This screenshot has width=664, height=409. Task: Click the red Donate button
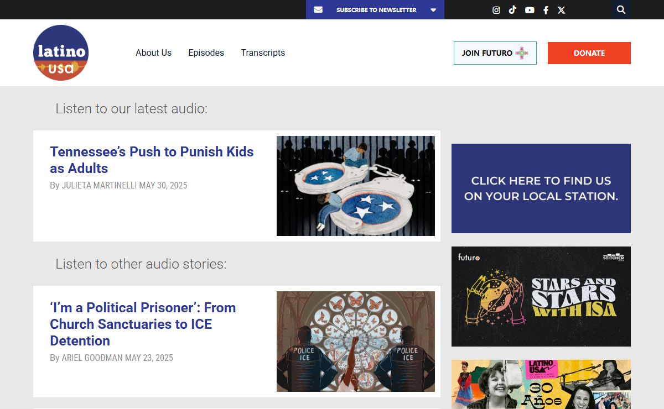click(589, 53)
